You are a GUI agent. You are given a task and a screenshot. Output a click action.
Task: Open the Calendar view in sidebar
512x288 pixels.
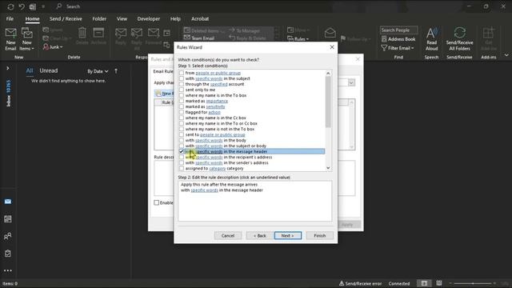pos(8,218)
